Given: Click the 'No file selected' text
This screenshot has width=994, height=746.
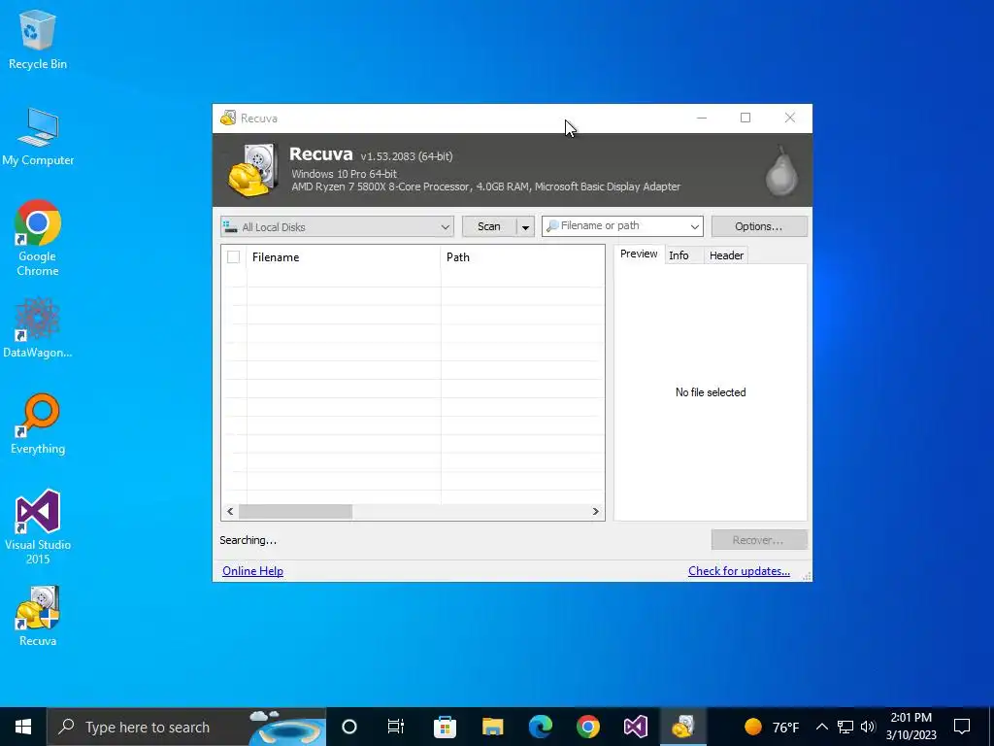Looking at the screenshot, I should coord(711,392).
